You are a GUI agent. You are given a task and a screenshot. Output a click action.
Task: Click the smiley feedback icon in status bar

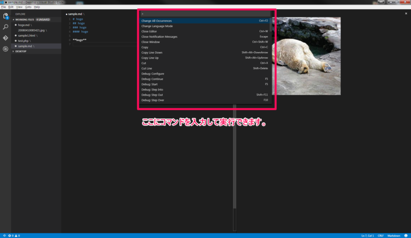click(x=406, y=235)
